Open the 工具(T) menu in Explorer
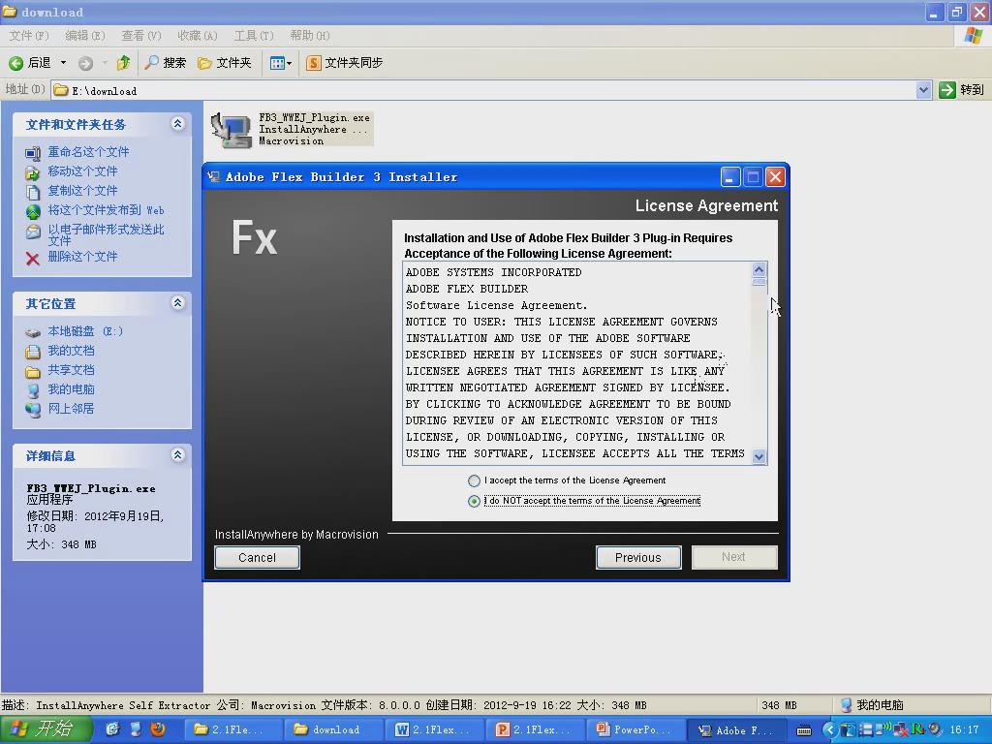This screenshot has width=992, height=744. pyautogui.click(x=254, y=36)
